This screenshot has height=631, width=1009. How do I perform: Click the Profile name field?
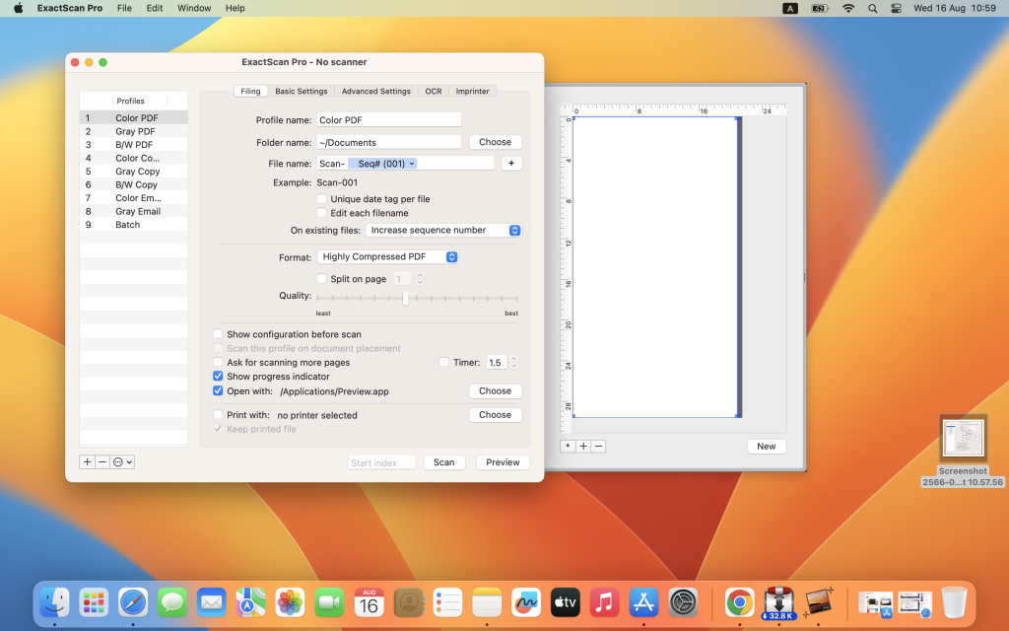click(388, 119)
